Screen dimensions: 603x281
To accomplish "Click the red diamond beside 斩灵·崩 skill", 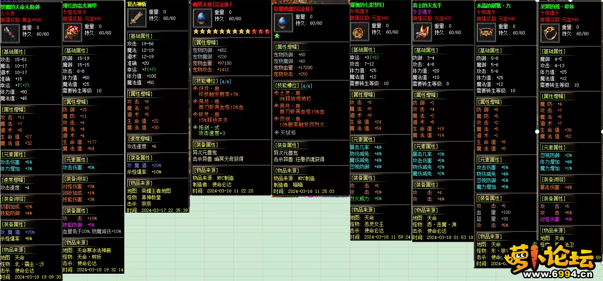I will coord(196,114).
